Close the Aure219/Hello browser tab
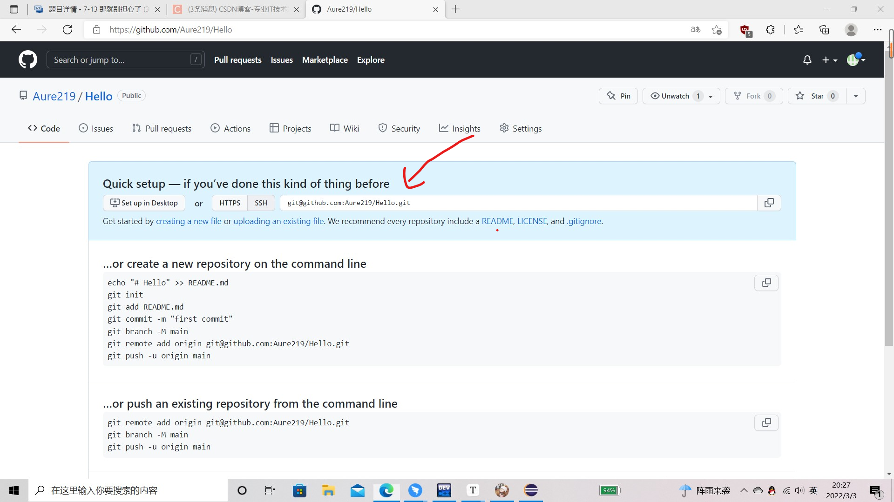 point(435,9)
